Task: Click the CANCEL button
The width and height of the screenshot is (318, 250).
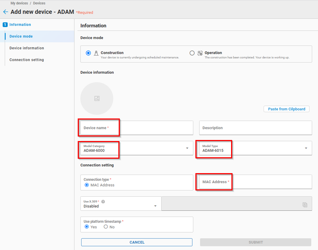Action: pyautogui.click(x=137, y=242)
